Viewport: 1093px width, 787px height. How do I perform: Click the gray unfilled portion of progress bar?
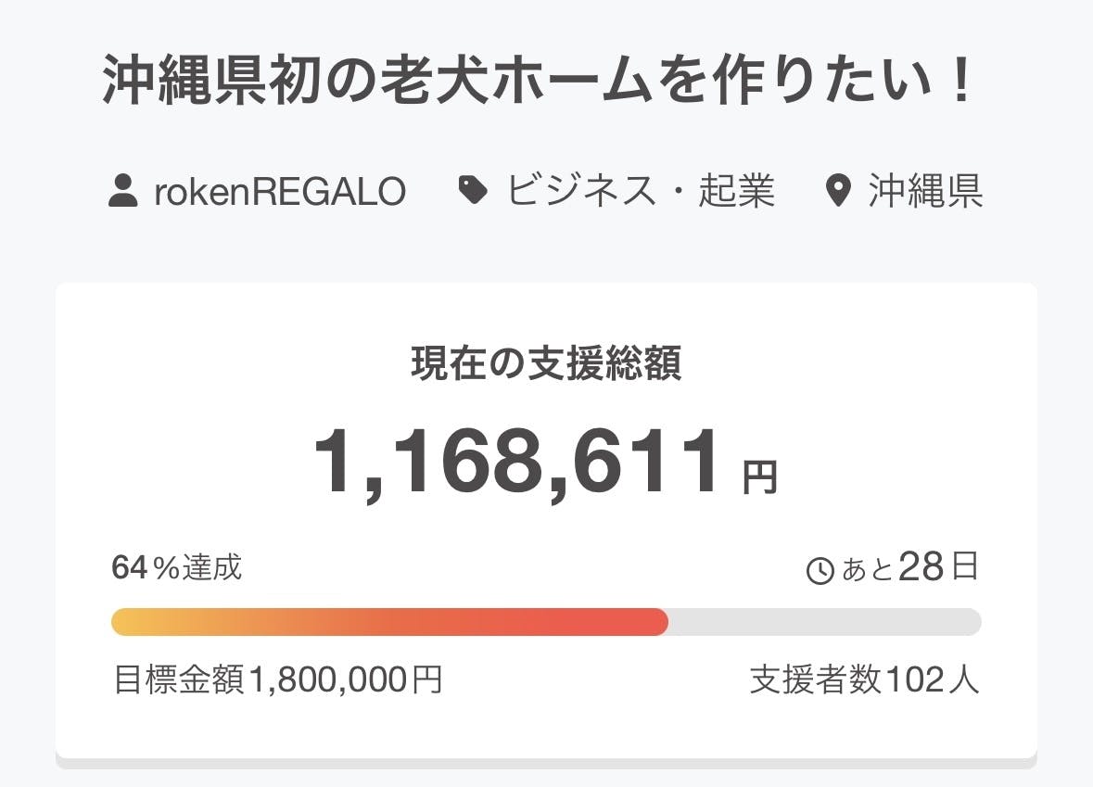(x=823, y=622)
